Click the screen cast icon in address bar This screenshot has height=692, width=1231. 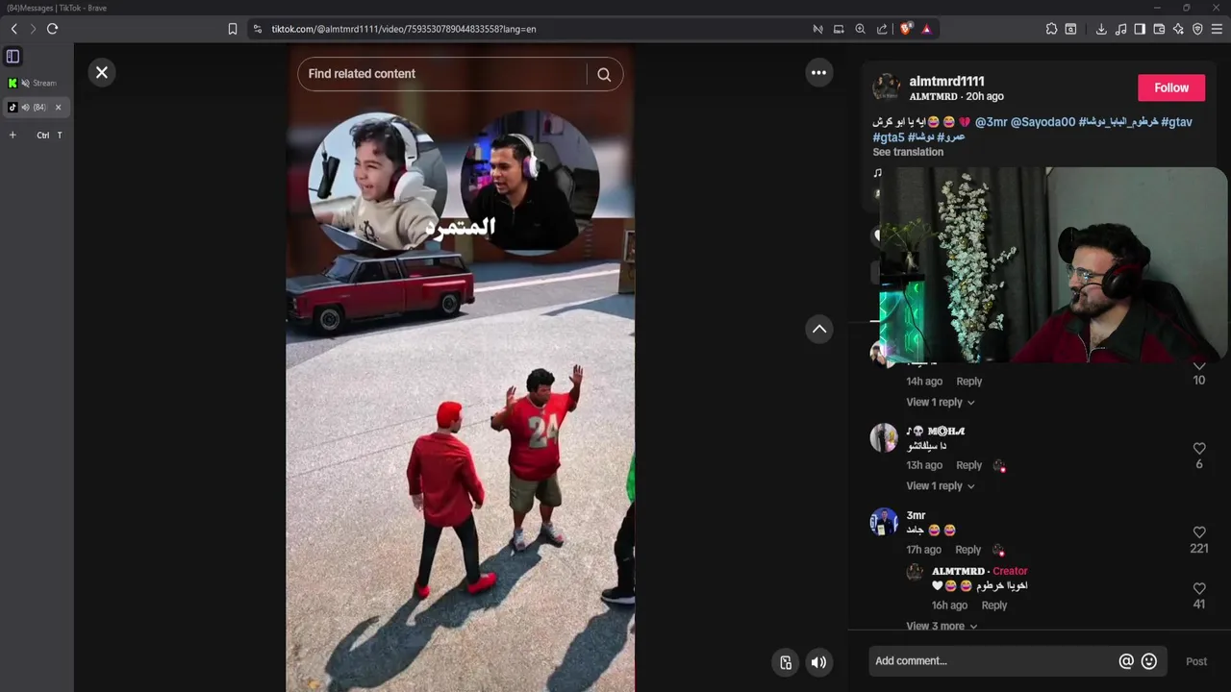(x=839, y=29)
